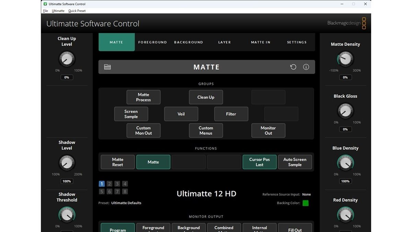Click the Ultimatte 12 HD device name
This screenshot has height=232, width=412.
pyautogui.click(x=206, y=194)
